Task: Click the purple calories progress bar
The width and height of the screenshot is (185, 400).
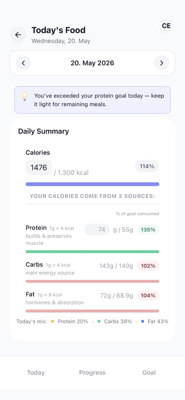Action: (x=92, y=184)
